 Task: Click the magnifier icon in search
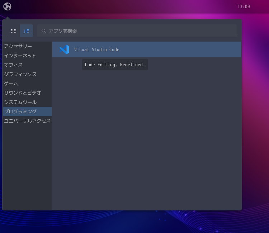(x=44, y=31)
